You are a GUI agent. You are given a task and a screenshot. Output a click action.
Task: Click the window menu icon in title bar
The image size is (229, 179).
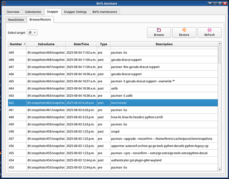coord(3,3)
